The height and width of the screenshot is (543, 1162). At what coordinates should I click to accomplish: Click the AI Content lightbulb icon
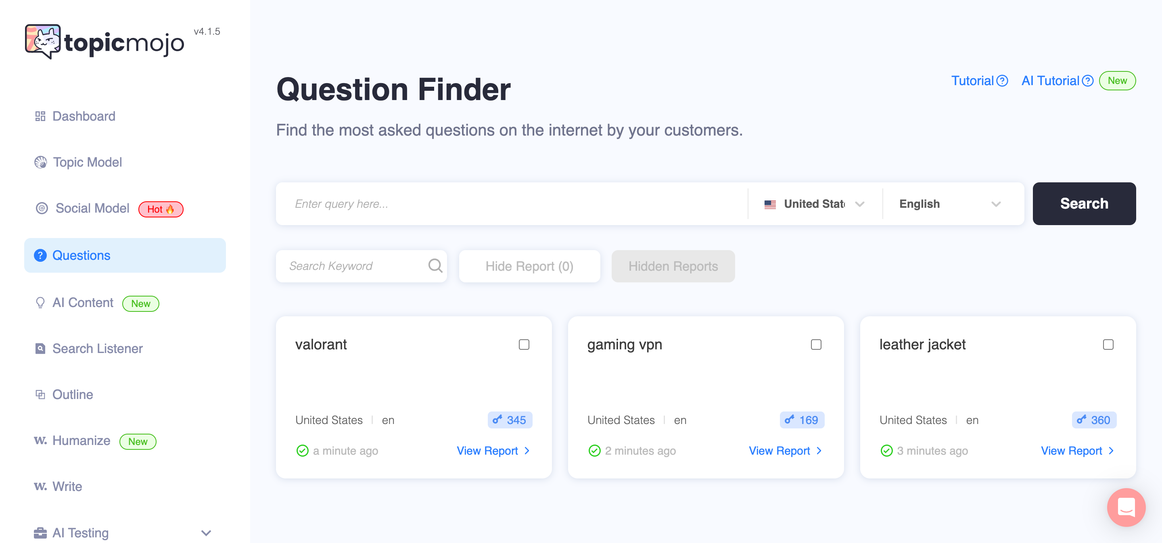point(40,303)
